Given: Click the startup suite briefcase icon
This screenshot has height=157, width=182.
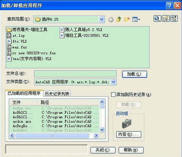Looking at the screenshot, I should coord(127,124).
